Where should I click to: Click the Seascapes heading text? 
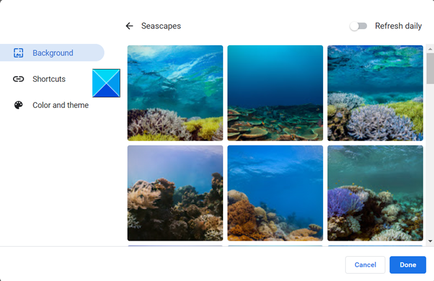tap(161, 26)
